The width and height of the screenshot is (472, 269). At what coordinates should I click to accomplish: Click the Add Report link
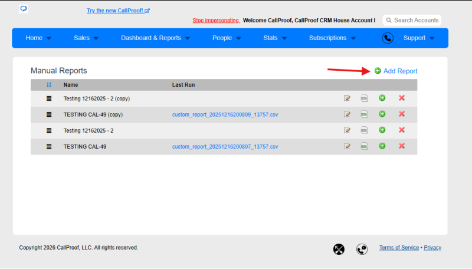pyautogui.click(x=400, y=71)
